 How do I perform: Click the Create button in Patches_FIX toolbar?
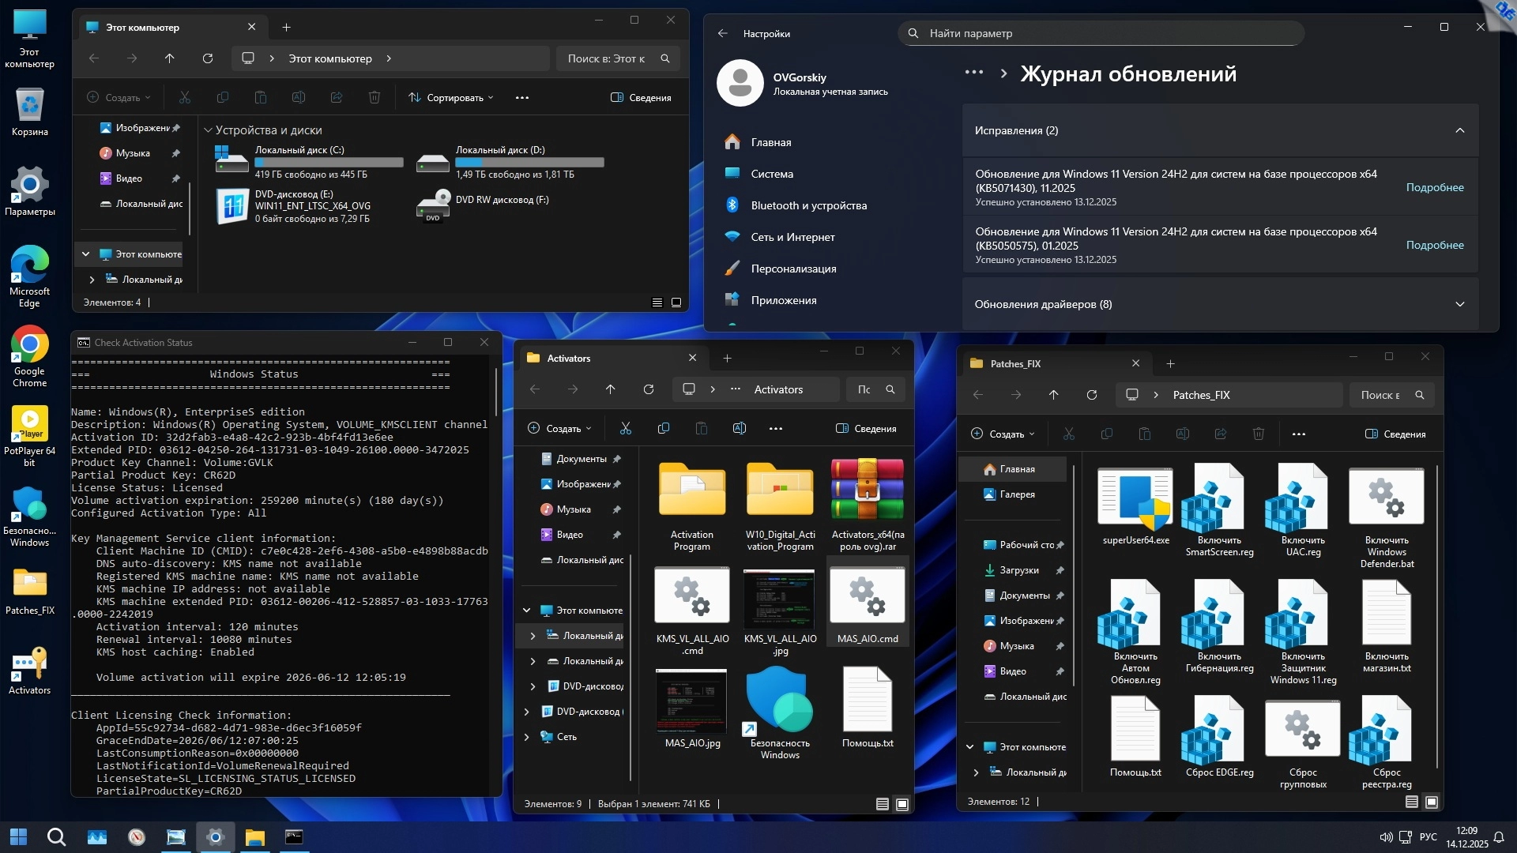pyautogui.click(x=1001, y=434)
